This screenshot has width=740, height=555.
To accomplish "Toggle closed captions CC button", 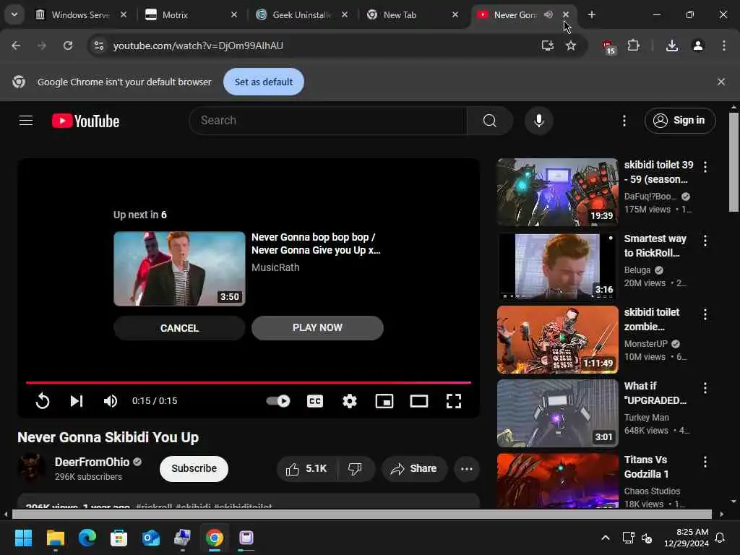I will pos(315,401).
